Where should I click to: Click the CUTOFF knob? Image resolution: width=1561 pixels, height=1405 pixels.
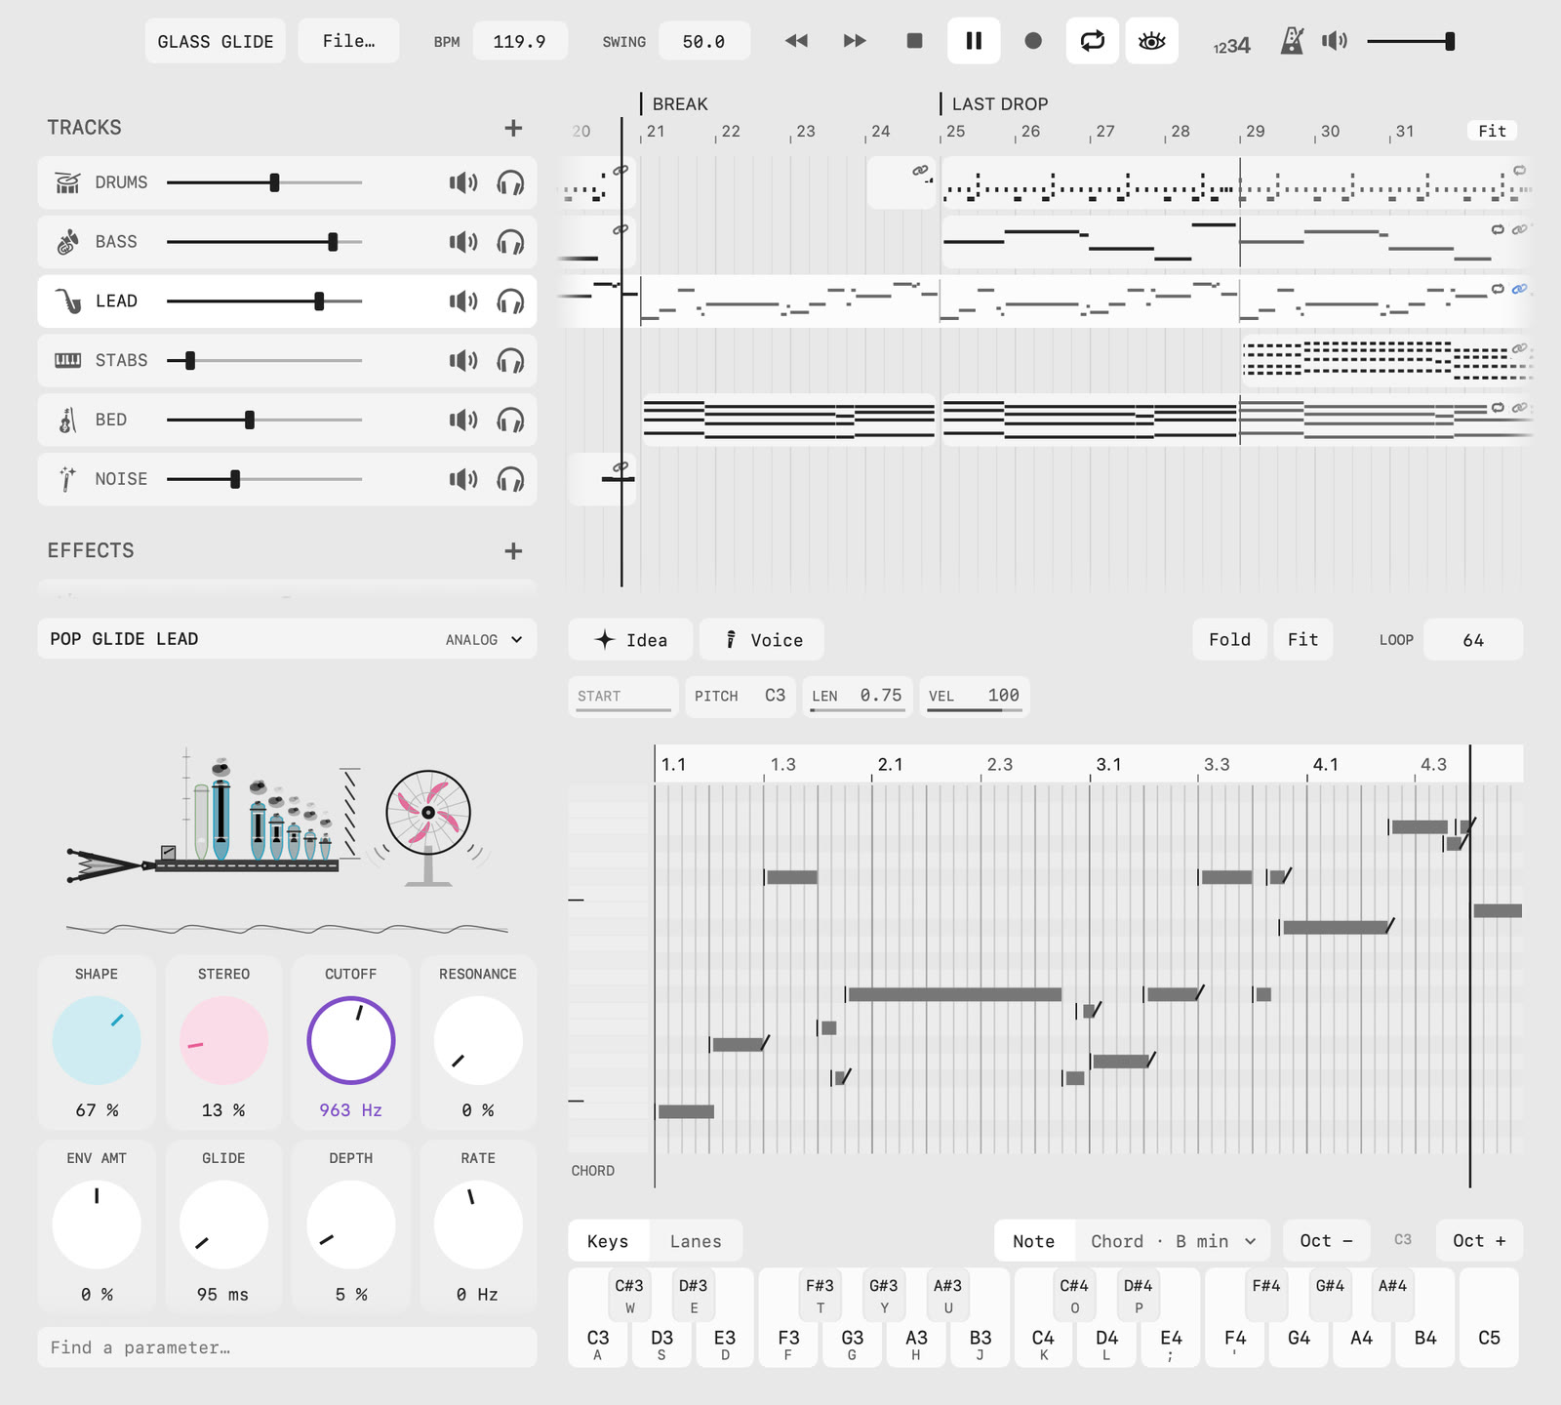tap(351, 1040)
